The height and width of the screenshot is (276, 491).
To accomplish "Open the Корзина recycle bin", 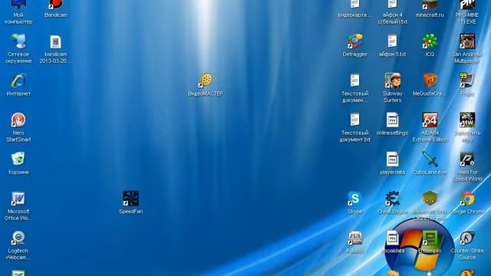I will click(18, 159).
